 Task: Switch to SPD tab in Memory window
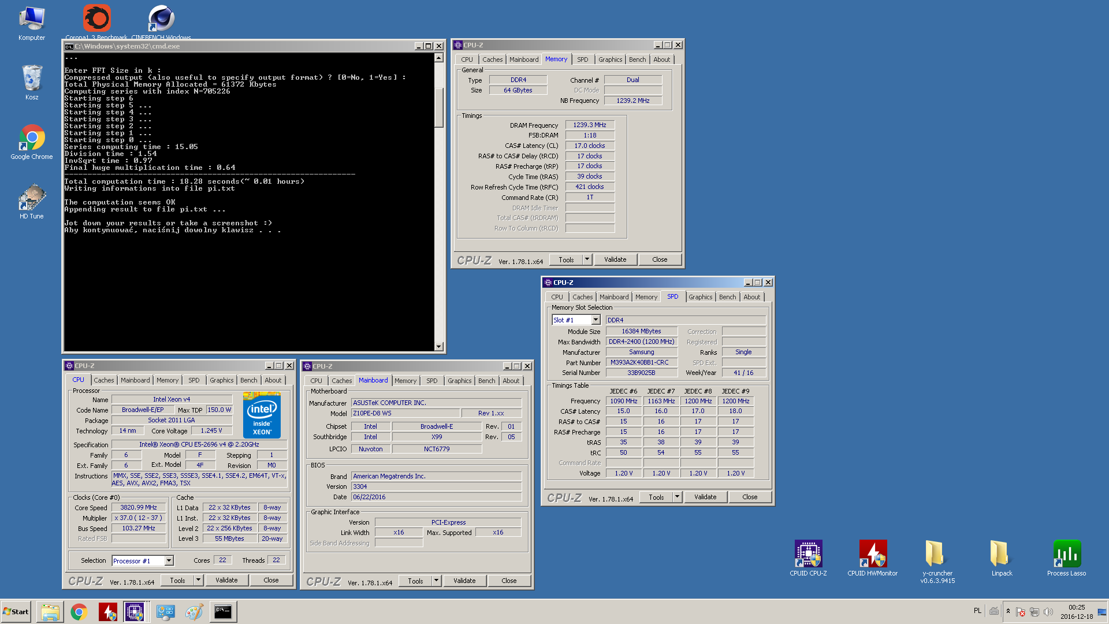[583, 60]
